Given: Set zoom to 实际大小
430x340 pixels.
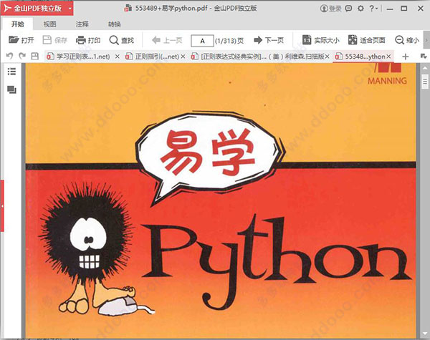Looking at the screenshot, I should tap(320, 40).
